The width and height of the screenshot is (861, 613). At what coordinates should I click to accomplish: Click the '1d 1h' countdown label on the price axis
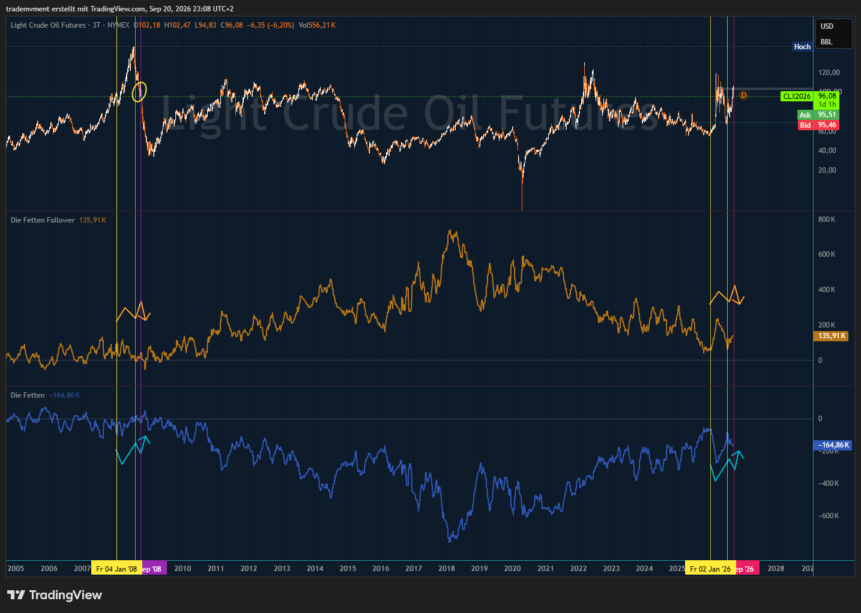click(x=827, y=104)
